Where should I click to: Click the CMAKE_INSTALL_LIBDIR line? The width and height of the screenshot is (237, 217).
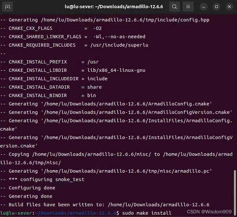pos(73,70)
